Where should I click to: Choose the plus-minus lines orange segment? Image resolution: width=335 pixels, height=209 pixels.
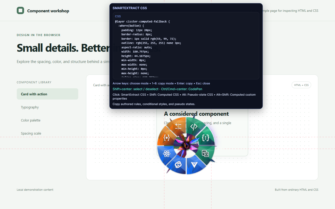pyautogui.click(x=178, y=126)
